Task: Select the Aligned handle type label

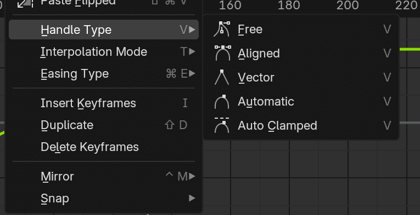Action: click(259, 54)
